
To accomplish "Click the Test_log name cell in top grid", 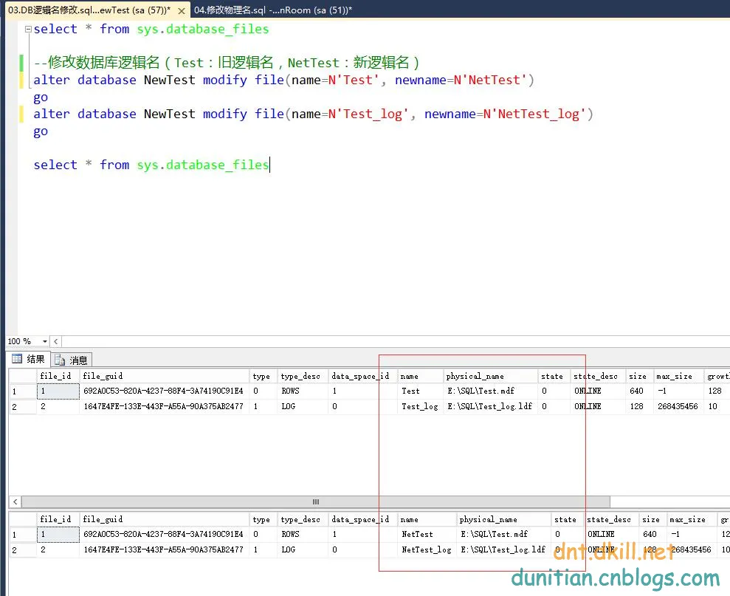I will pos(419,406).
